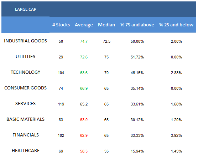Click the LARGE CAP table title
Screen dimensions: 198x160
(x=26, y=9)
